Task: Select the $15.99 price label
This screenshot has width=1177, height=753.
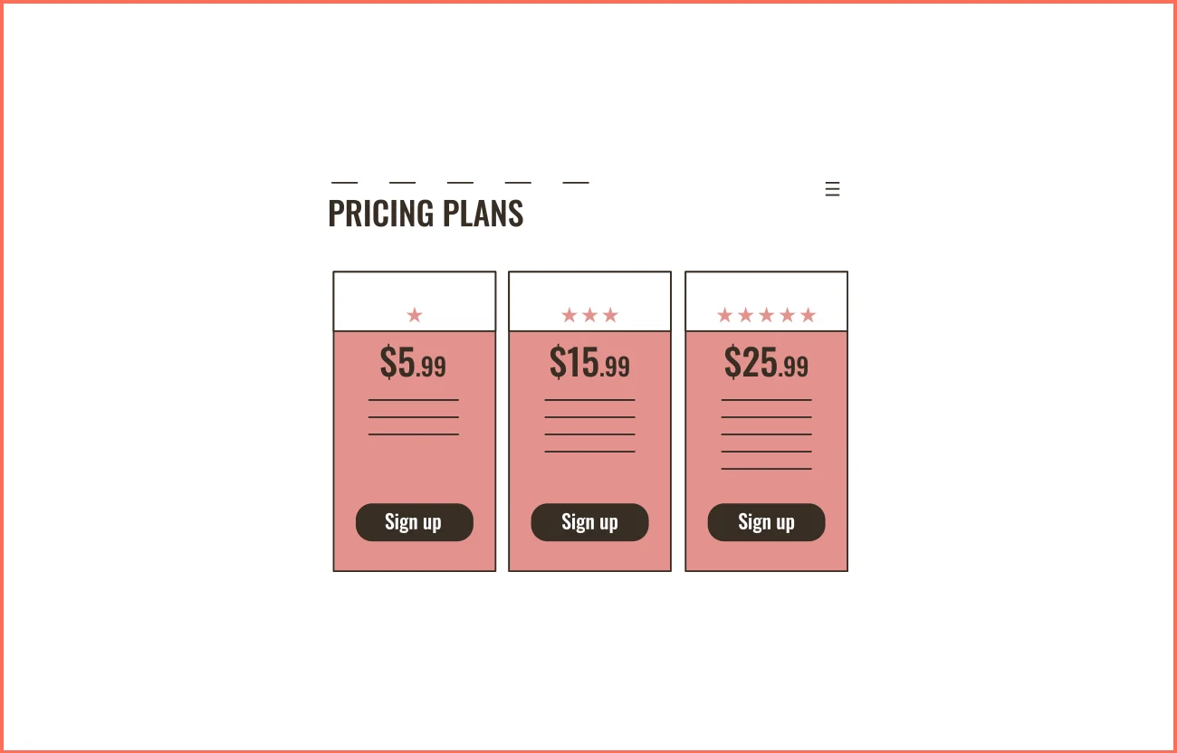Action: click(x=589, y=364)
